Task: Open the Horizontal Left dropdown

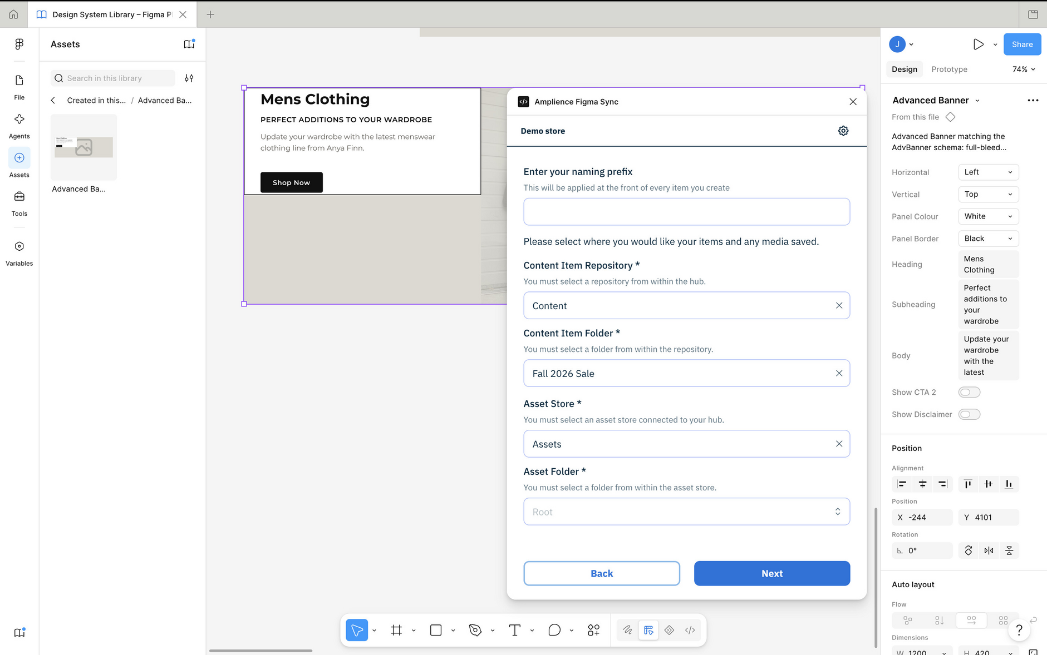Action: point(989,172)
